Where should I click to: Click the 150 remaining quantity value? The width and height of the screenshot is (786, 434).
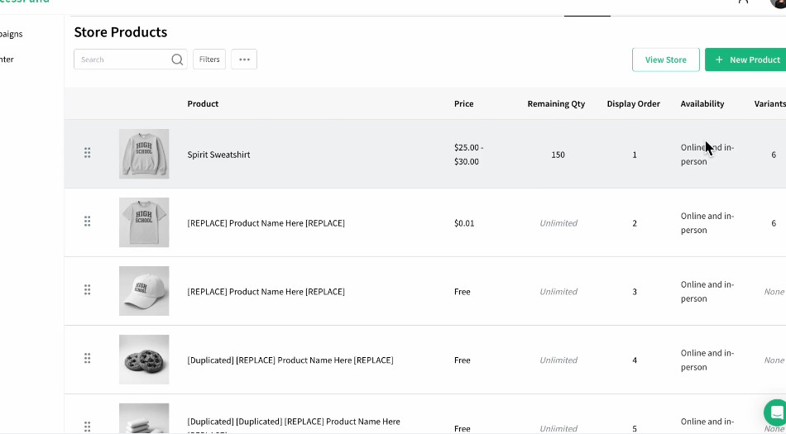[558, 155]
